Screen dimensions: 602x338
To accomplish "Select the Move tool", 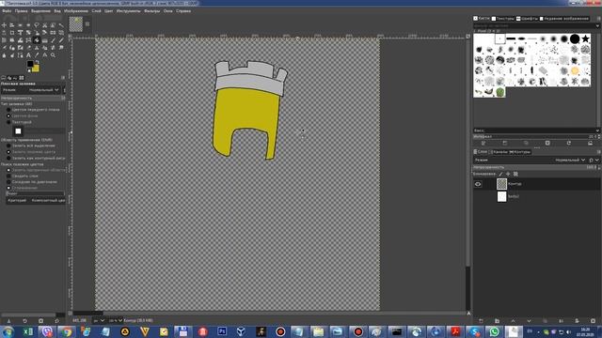I will 4,25.
